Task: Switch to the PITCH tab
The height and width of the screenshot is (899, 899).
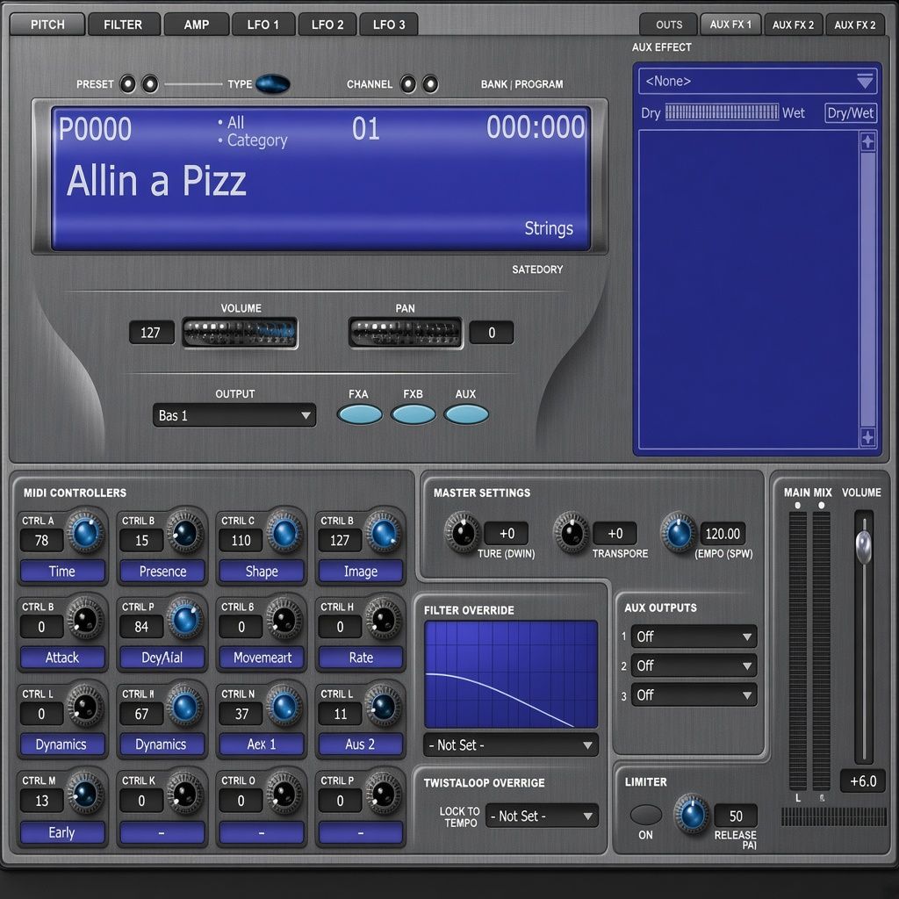Action: pos(47,25)
